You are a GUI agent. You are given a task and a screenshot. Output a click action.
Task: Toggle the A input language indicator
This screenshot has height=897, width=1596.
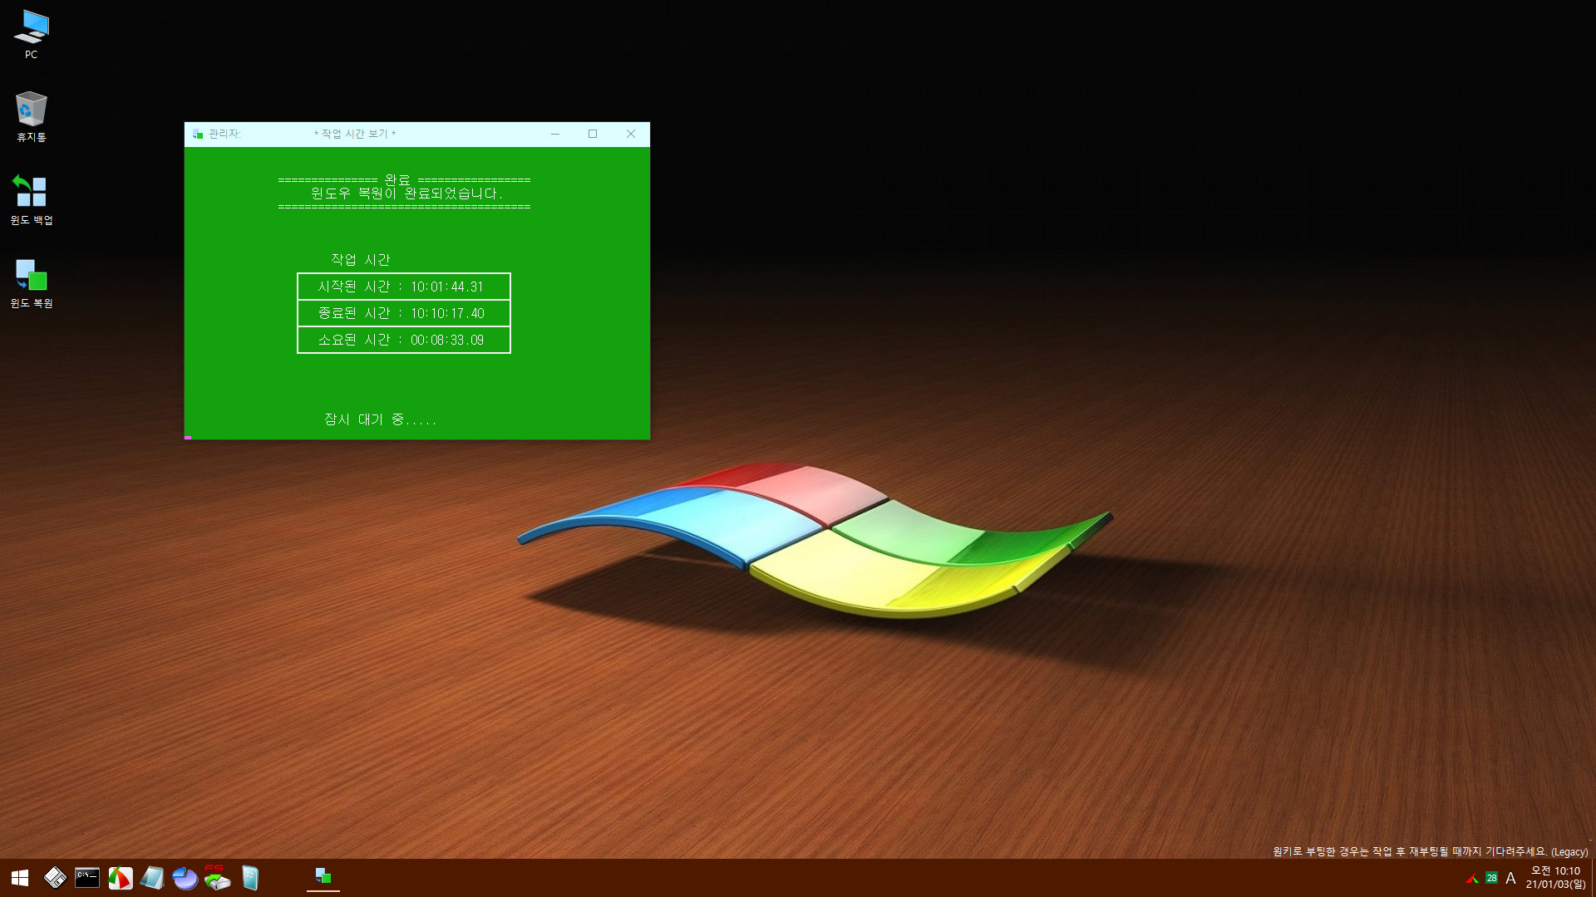point(1511,879)
